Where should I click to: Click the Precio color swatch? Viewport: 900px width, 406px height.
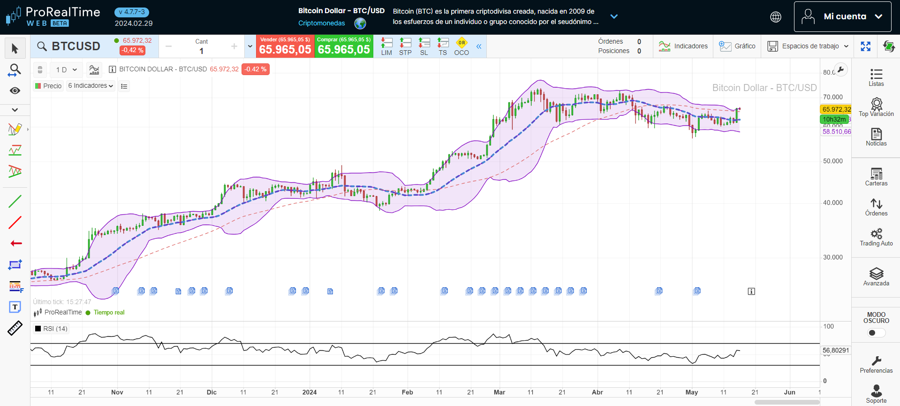[38, 86]
